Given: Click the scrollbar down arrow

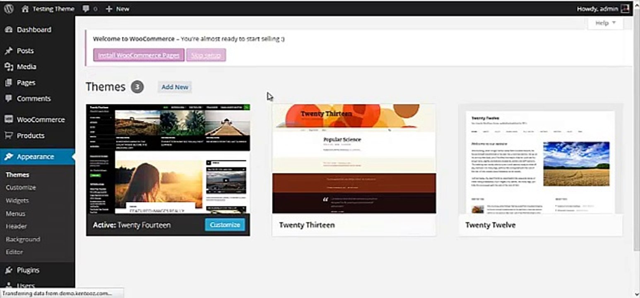Looking at the screenshot, I should click(637, 294).
